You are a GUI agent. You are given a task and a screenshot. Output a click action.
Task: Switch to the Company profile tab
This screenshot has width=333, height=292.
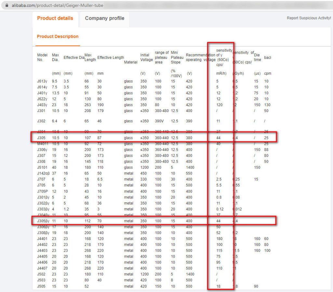click(104, 19)
